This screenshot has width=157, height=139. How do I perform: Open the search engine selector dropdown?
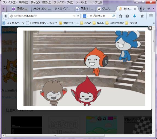tap(85, 16)
